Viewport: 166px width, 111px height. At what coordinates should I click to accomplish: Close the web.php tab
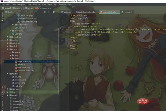(x=73, y=12)
